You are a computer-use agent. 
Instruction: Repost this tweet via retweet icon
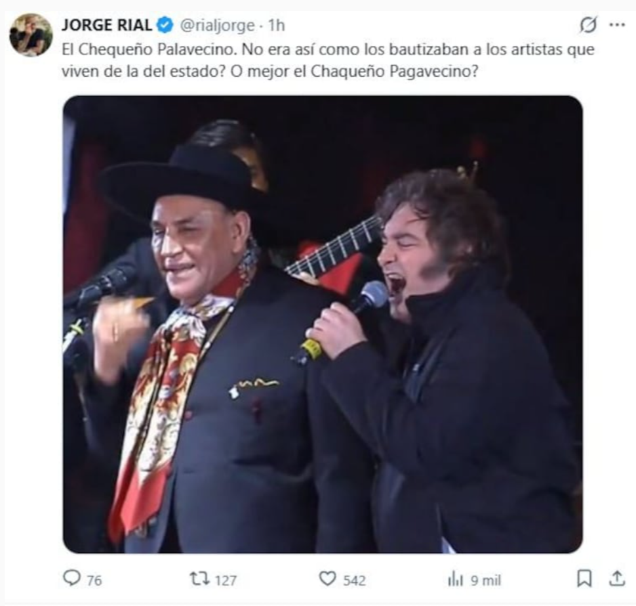tap(199, 578)
